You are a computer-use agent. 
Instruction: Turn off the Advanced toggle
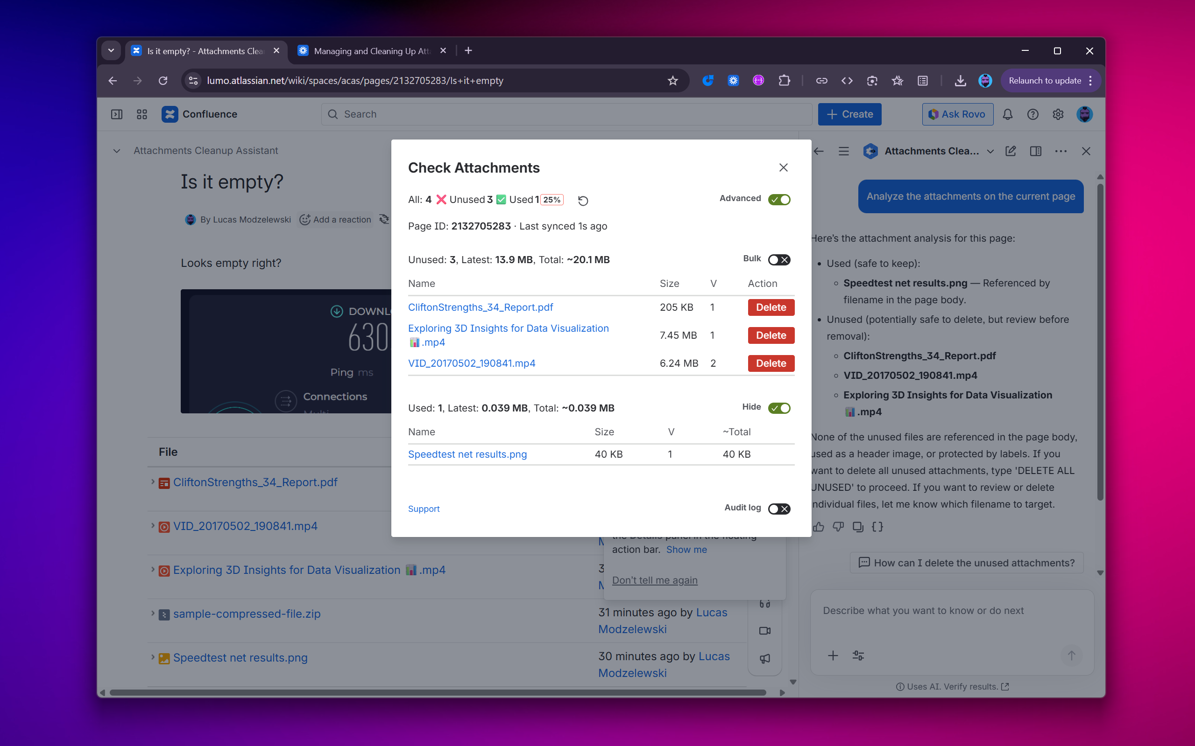pos(779,200)
